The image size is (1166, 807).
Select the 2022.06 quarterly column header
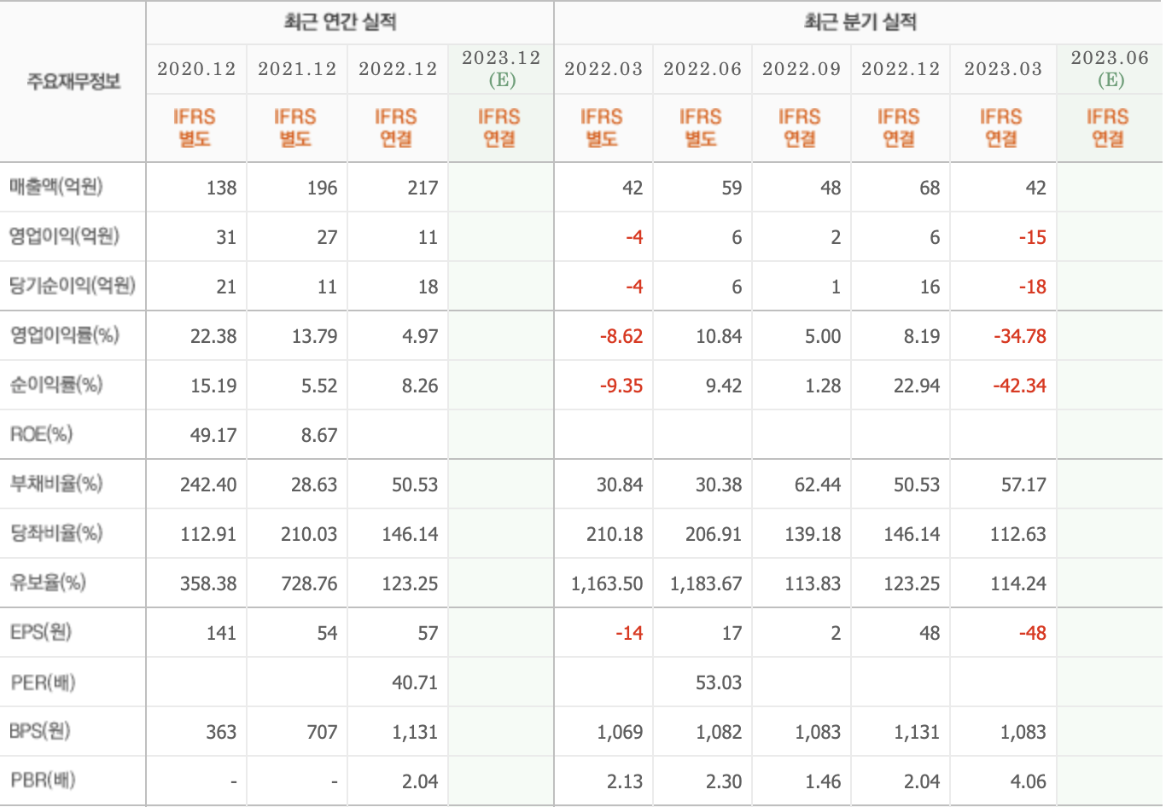coord(703,69)
